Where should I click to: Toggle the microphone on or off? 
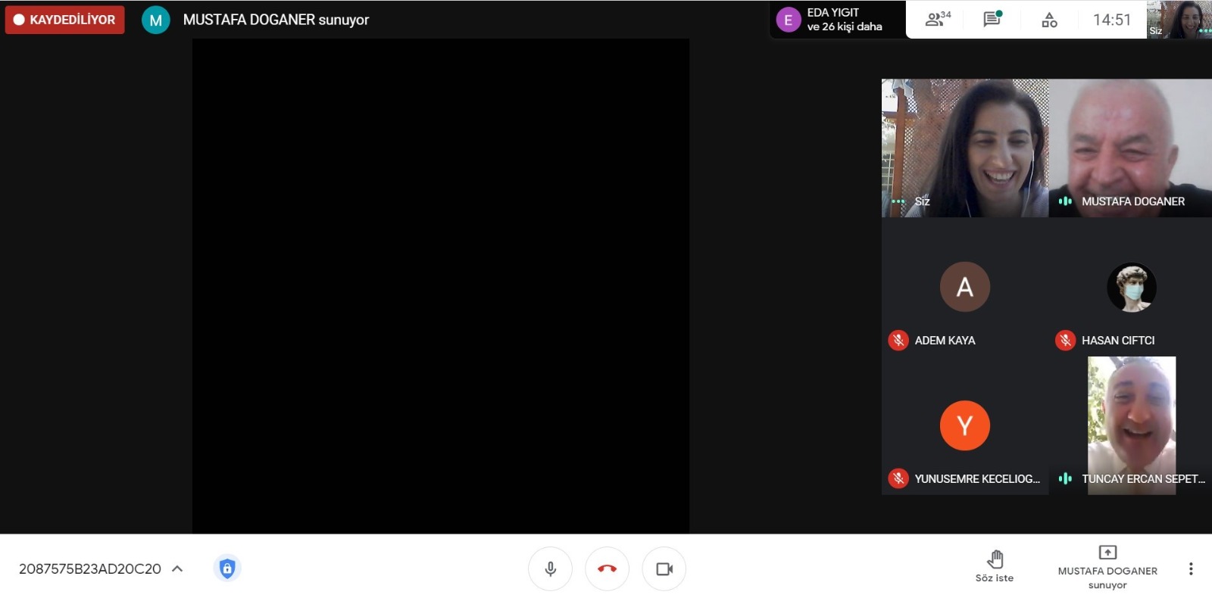pos(550,568)
